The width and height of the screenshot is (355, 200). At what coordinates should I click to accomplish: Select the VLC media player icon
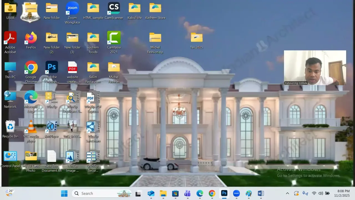coord(31,131)
